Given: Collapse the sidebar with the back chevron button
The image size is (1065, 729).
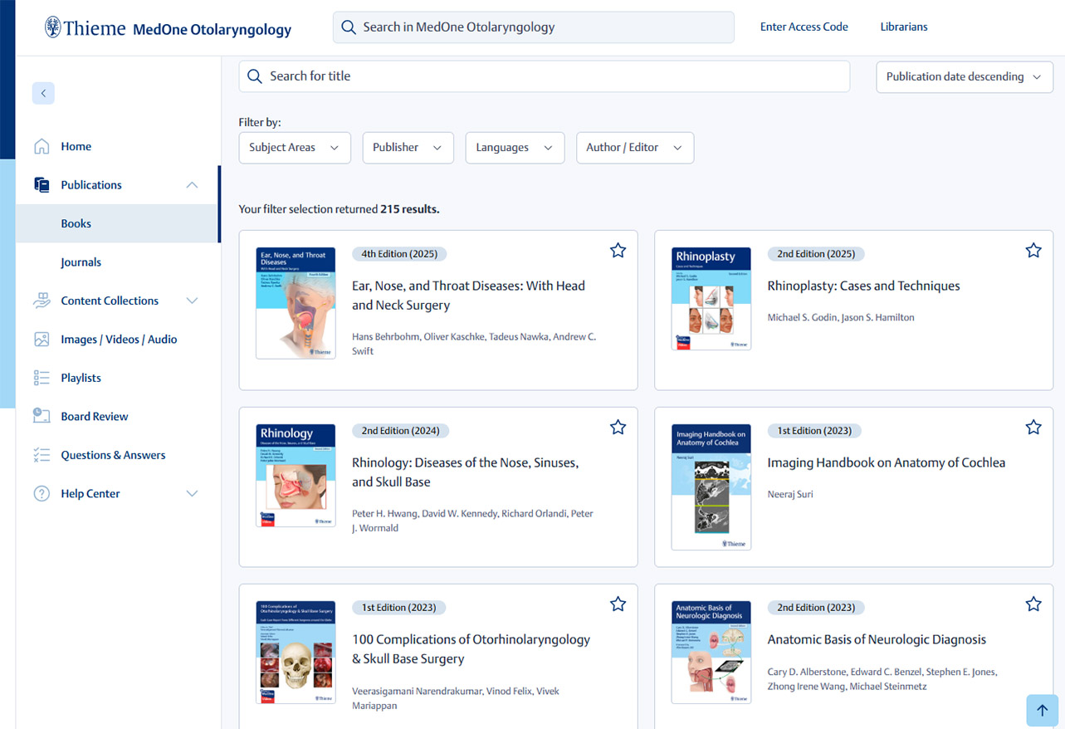Looking at the screenshot, I should click(43, 93).
